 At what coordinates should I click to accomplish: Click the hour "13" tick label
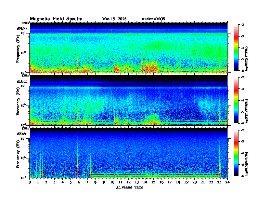point(137,182)
